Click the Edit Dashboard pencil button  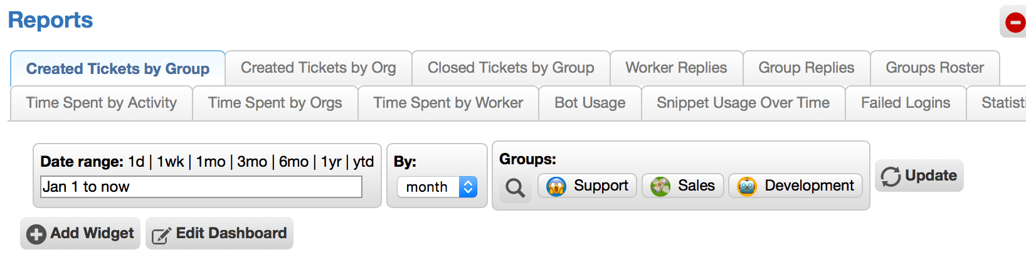click(x=219, y=233)
